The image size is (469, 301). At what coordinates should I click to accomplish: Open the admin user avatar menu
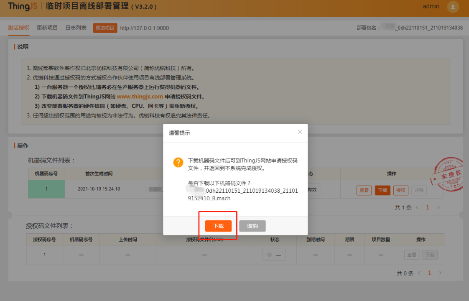point(453,7)
